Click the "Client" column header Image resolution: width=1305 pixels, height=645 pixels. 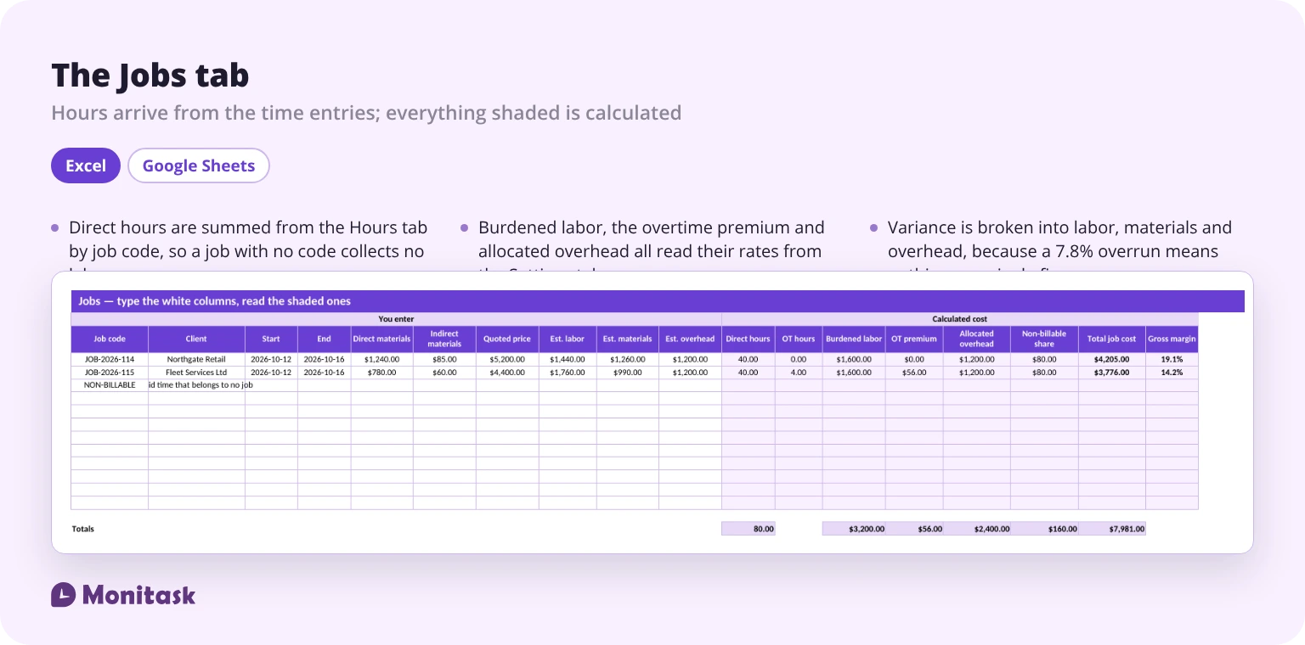coord(196,339)
